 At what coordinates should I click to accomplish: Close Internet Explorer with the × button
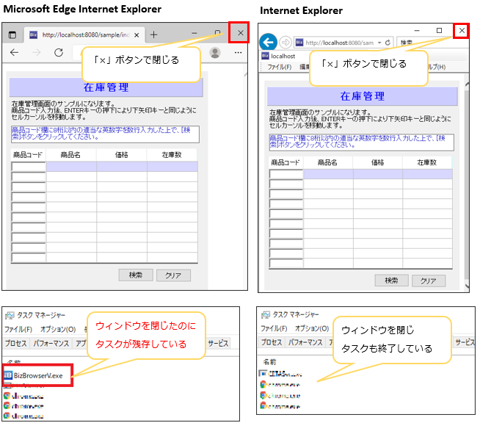click(x=462, y=30)
